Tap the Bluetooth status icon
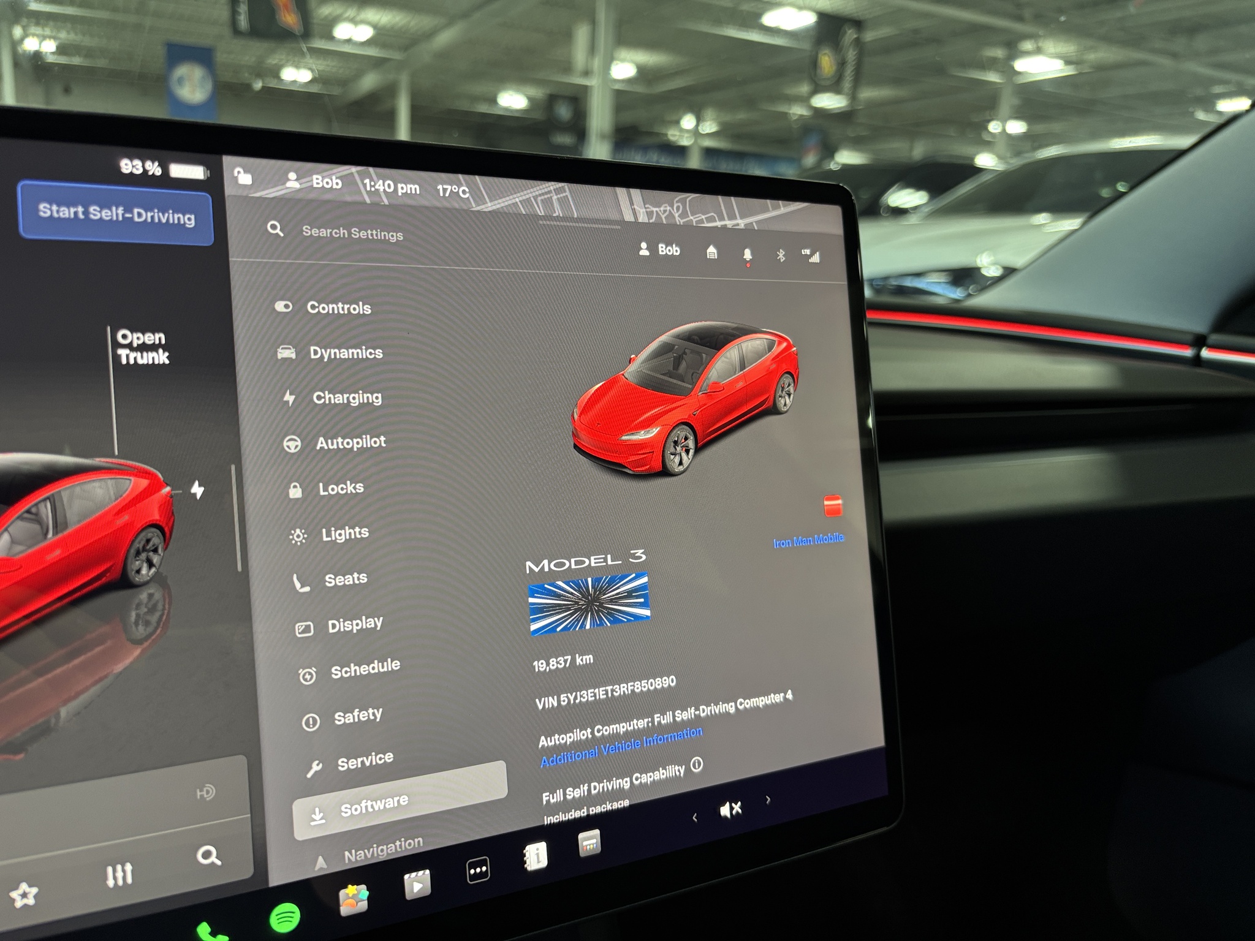The height and width of the screenshot is (941, 1255). pyautogui.click(x=781, y=255)
